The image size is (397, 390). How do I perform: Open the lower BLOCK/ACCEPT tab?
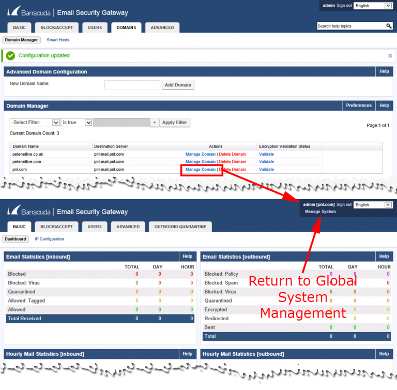coord(56,227)
